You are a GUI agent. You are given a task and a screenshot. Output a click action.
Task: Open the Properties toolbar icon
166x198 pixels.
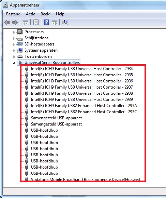[36, 23]
